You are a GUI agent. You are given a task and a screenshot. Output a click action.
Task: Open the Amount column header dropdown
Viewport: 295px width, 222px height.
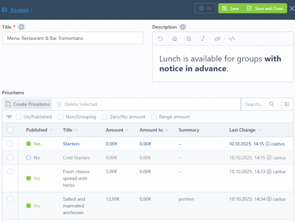(127, 130)
